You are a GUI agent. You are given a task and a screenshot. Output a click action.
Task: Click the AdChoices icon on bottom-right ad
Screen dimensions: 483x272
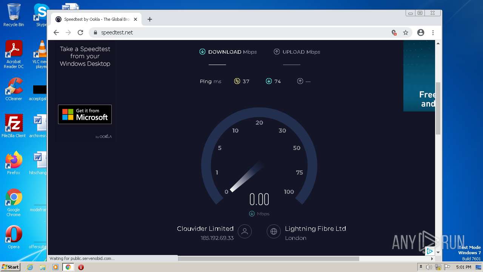coord(430,251)
